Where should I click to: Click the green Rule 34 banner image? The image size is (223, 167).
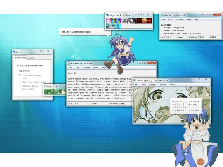[55, 92]
